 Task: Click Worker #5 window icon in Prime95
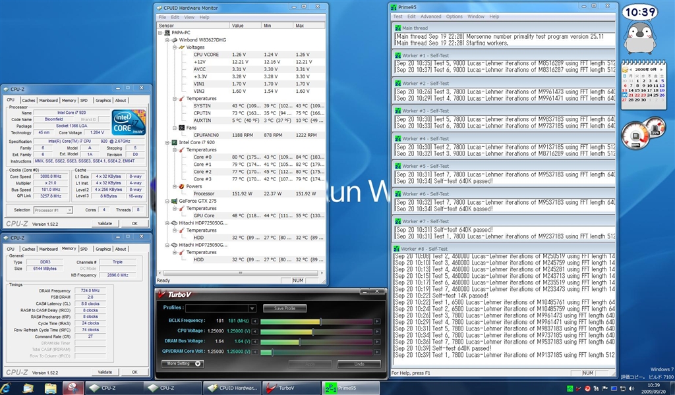[x=397, y=166]
